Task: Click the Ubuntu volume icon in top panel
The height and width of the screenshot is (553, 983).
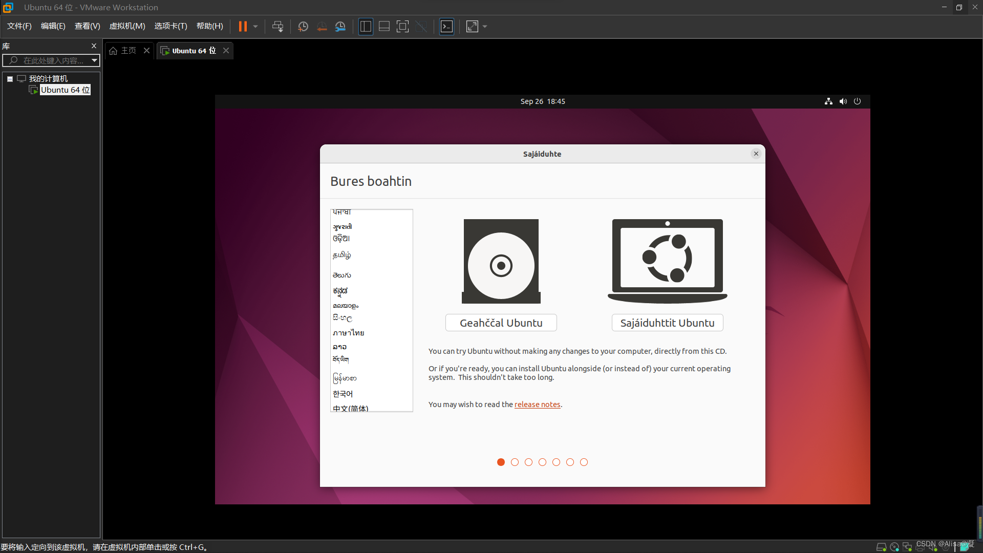Action: tap(843, 101)
